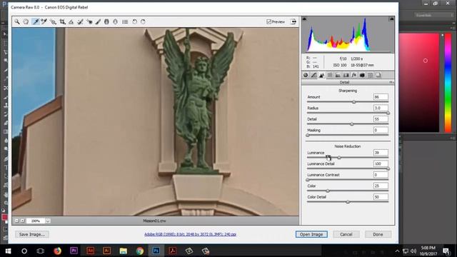This screenshot has height=257, width=457.
Task: Click the Photoshop color picker field
Action: pyautogui.click(x=419, y=83)
